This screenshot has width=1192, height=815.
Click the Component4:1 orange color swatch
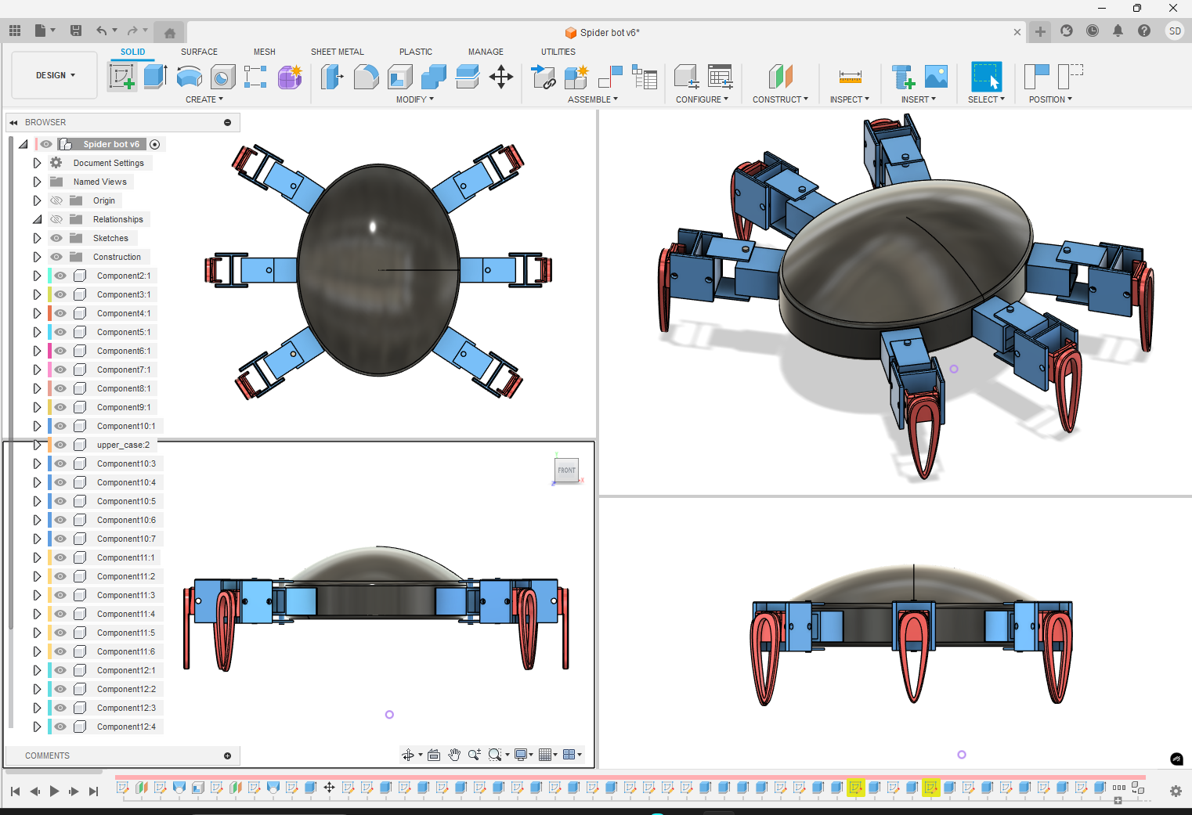pos(50,313)
